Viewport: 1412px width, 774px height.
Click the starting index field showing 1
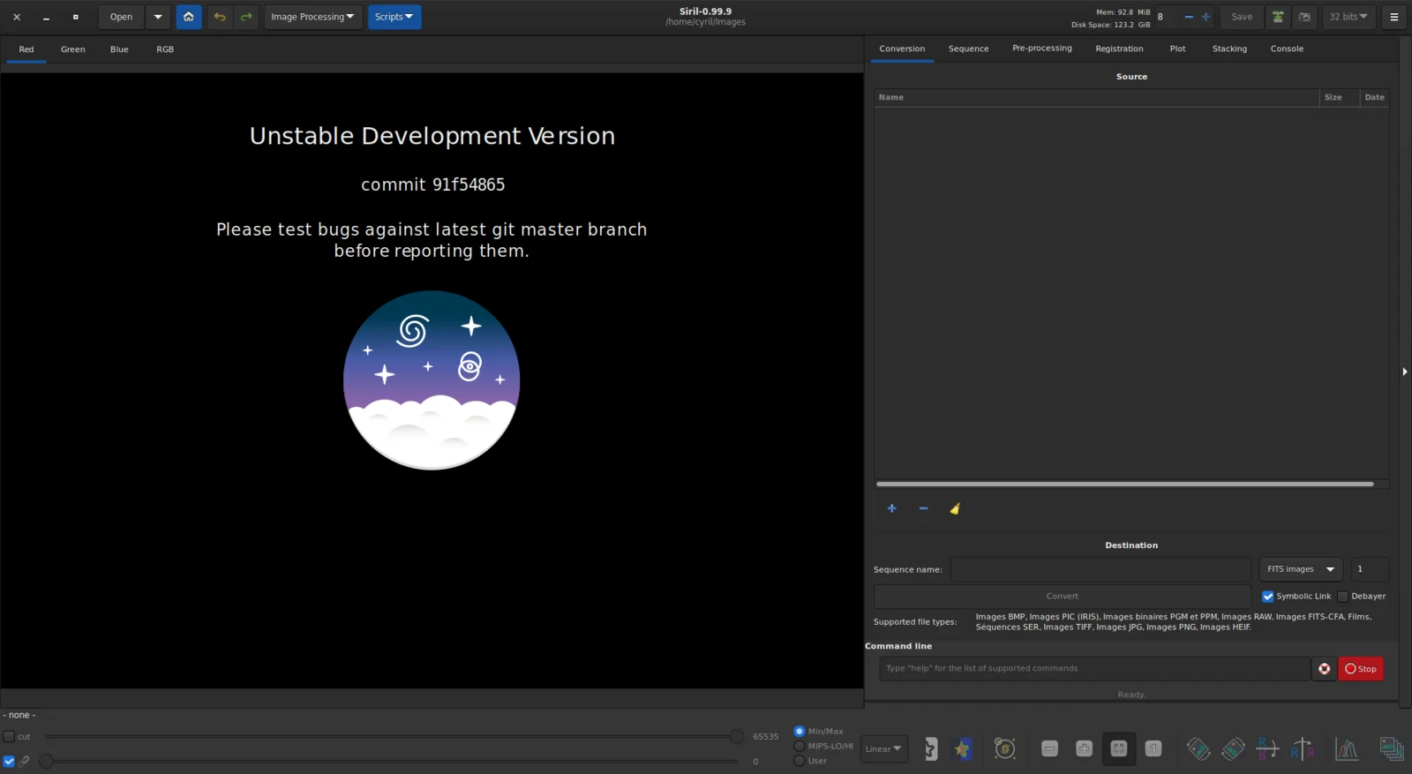coord(1370,569)
